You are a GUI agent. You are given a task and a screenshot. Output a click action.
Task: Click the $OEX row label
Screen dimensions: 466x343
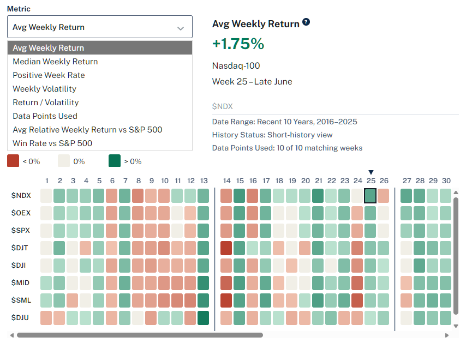(21, 213)
